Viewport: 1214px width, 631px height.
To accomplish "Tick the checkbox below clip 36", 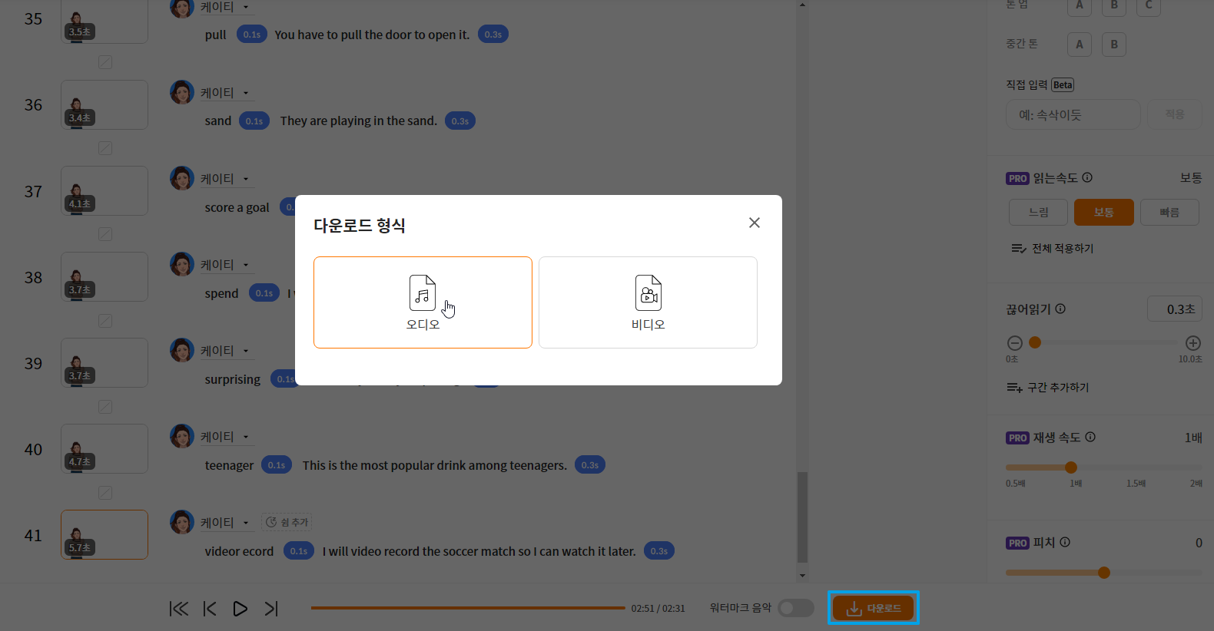I will (x=105, y=148).
